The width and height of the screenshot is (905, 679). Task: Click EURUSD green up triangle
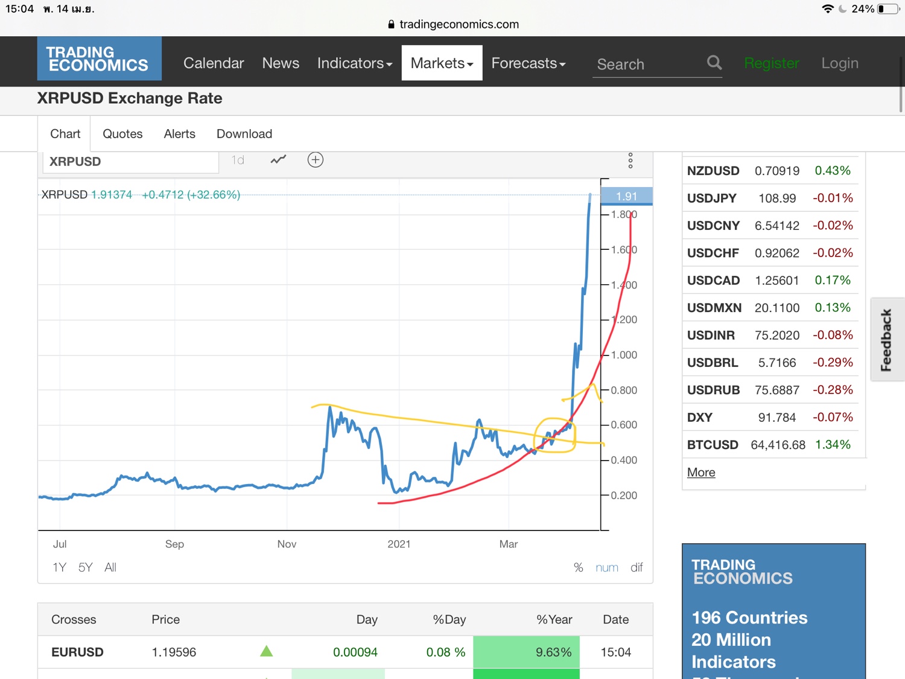tap(266, 651)
